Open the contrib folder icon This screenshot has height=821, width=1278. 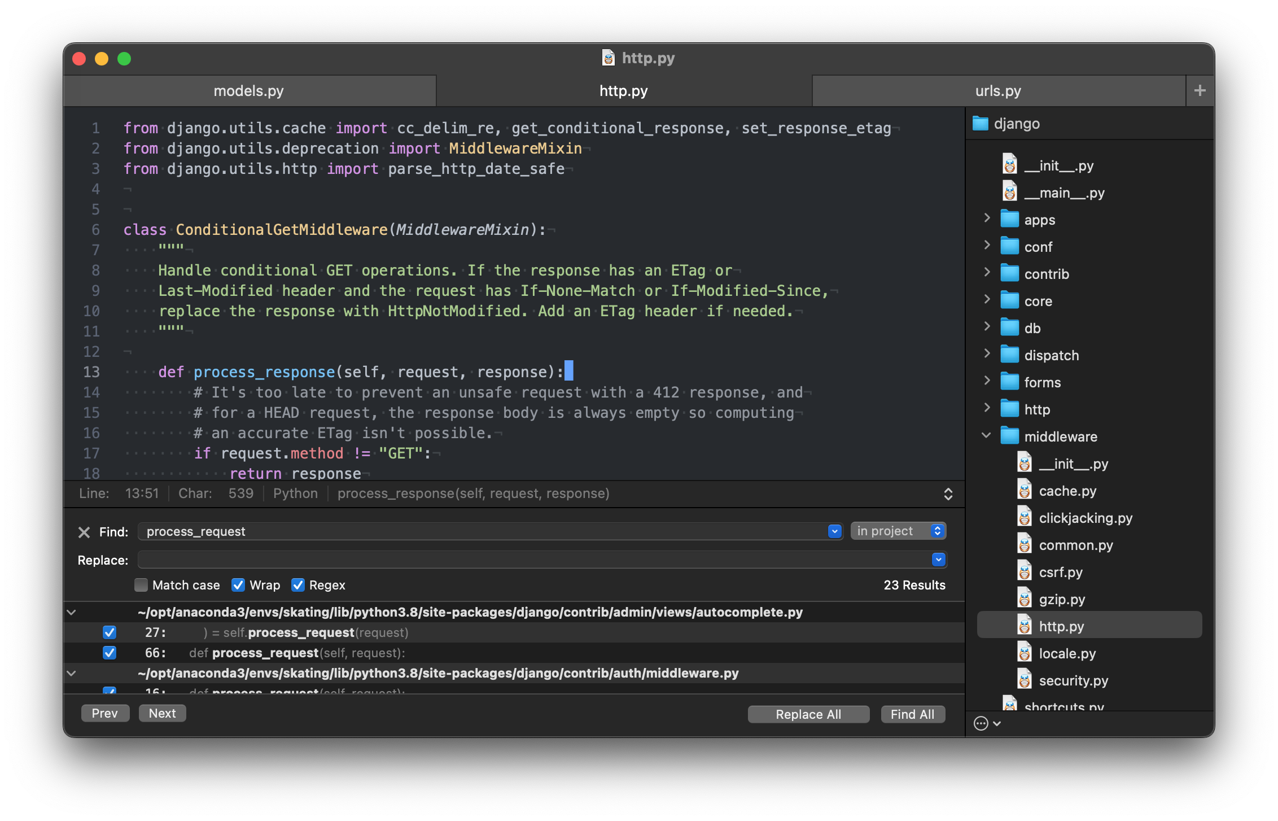click(1010, 274)
